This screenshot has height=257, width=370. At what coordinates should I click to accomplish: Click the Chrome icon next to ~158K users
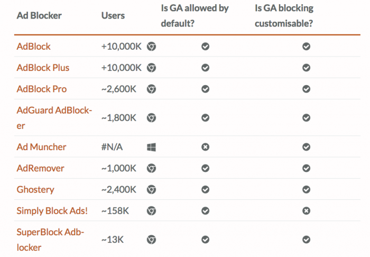(151, 210)
